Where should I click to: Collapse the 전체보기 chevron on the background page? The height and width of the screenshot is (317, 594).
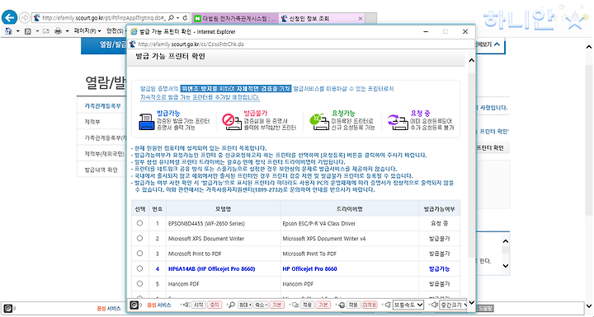[x=497, y=44]
